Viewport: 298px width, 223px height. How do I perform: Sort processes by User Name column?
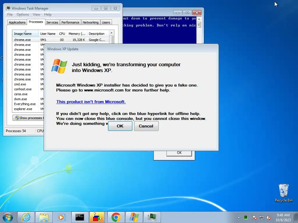pos(48,34)
